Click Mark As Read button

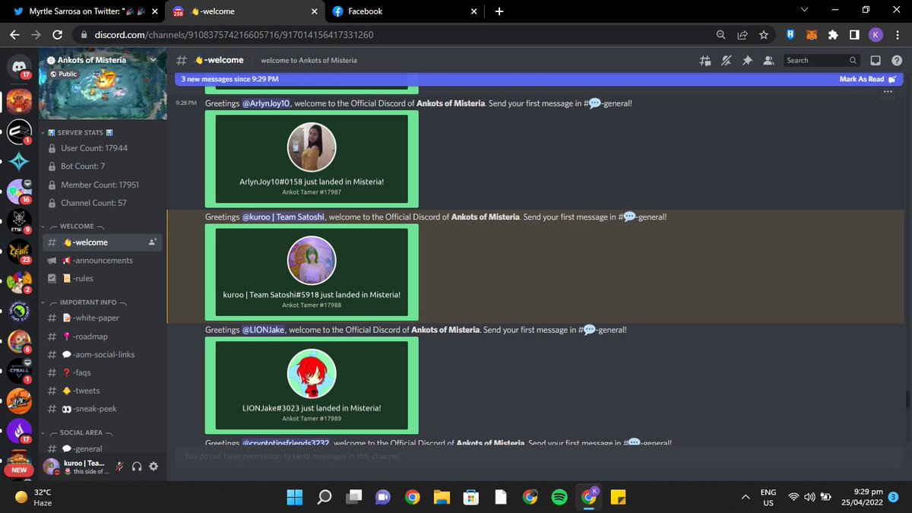[x=867, y=79]
